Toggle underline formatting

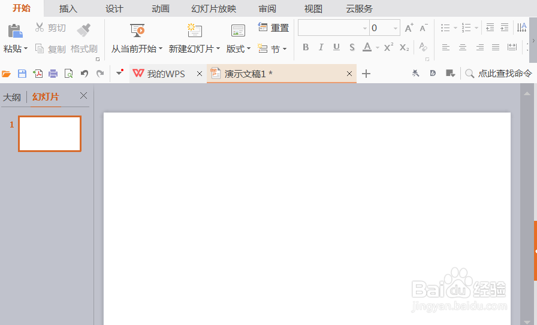pyautogui.click(x=337, y=47)
